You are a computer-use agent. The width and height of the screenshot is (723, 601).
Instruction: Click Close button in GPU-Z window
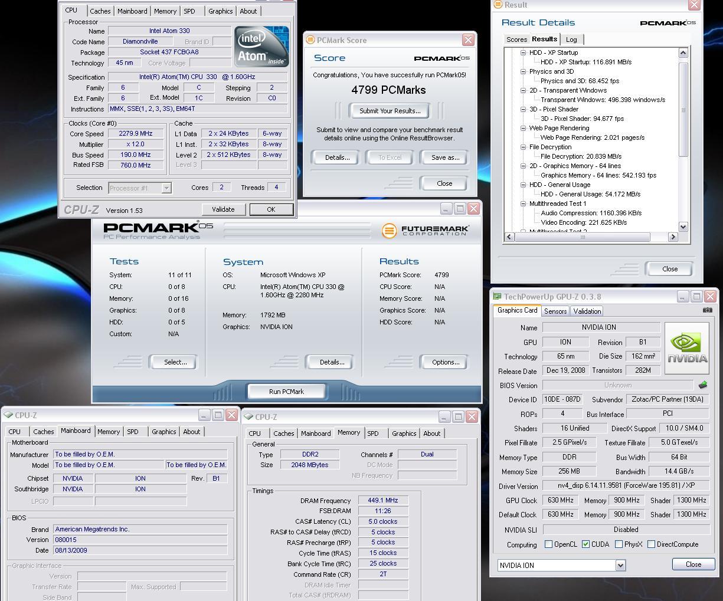[693, 564]
